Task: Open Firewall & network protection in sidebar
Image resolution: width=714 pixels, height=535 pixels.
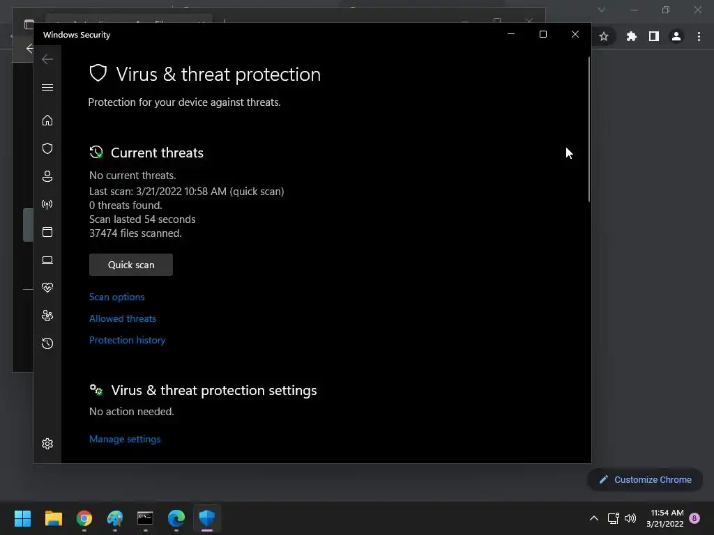Action: [x=47, y=204]
